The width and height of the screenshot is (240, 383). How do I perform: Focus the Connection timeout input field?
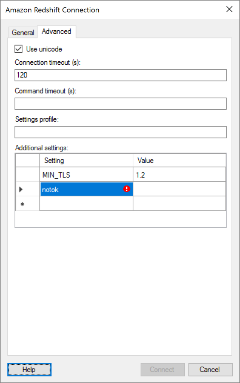[121, 75]
